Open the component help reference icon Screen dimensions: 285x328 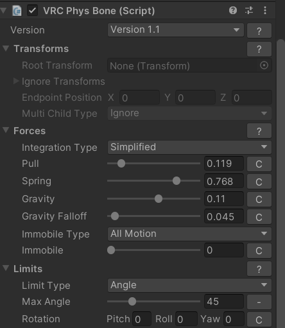(233, 10)
